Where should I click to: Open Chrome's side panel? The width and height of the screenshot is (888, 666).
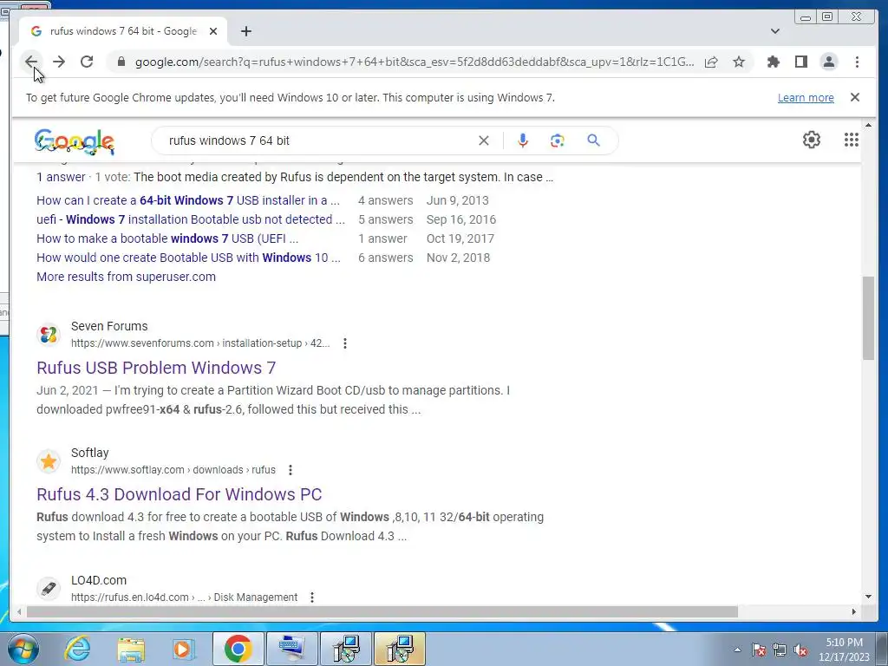pyautogui.click(x=800, y=62)
